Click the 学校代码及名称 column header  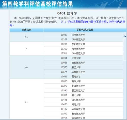[85, 30]
